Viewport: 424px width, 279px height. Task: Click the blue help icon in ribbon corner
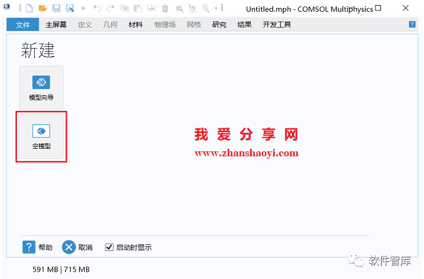[412, 24]
